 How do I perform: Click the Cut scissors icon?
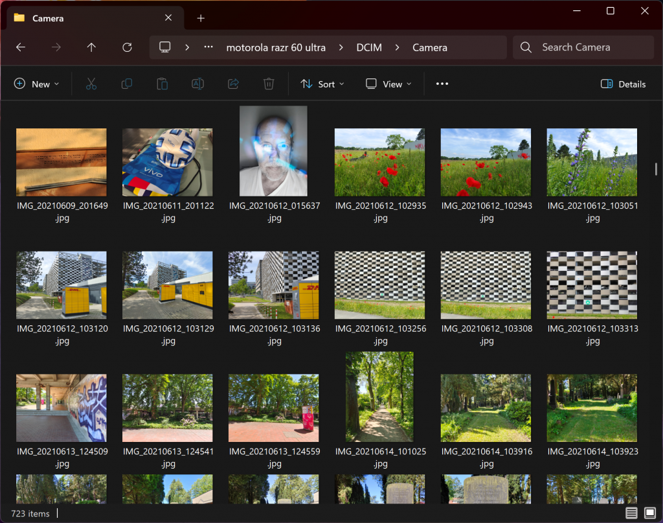point(91,84)
